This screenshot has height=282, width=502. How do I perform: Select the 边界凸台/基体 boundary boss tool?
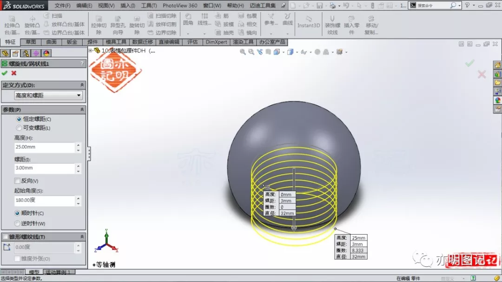click(64, 33)
